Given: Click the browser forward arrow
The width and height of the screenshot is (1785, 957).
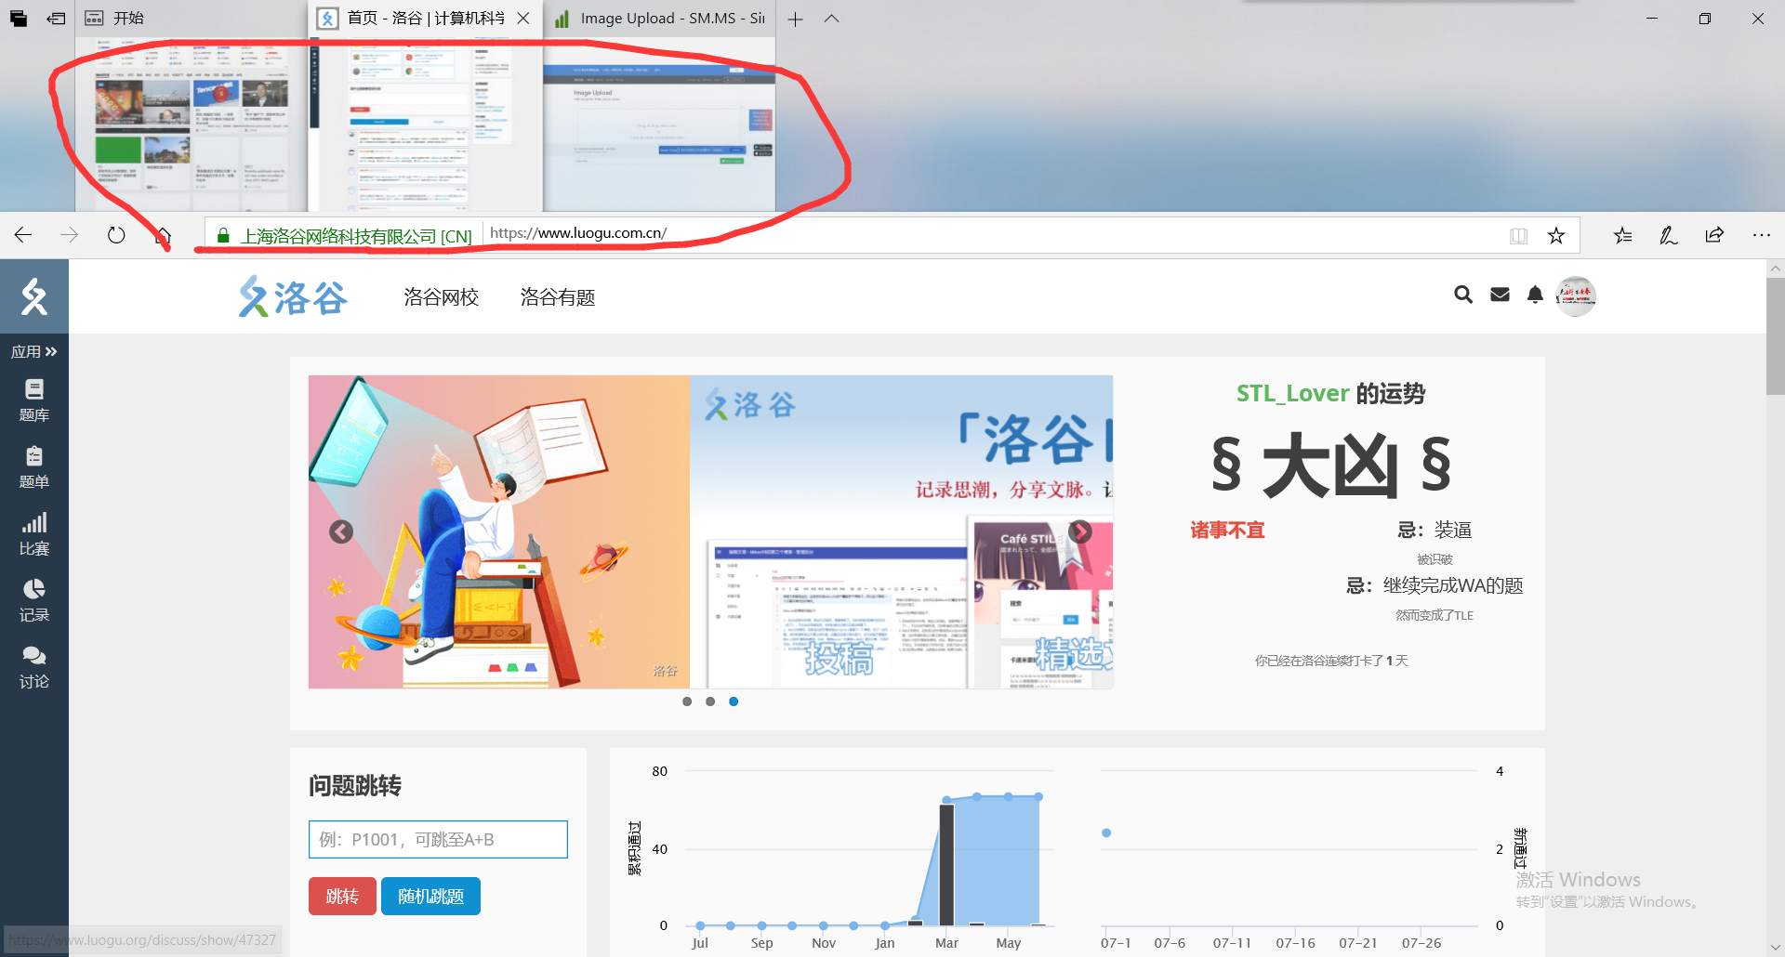Looking at the screenshot, I should (x=70, y=235).
